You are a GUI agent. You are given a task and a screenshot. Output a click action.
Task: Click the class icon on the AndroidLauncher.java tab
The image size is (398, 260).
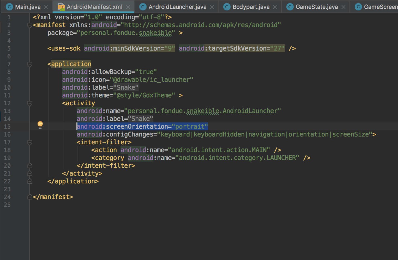[143, 7]
